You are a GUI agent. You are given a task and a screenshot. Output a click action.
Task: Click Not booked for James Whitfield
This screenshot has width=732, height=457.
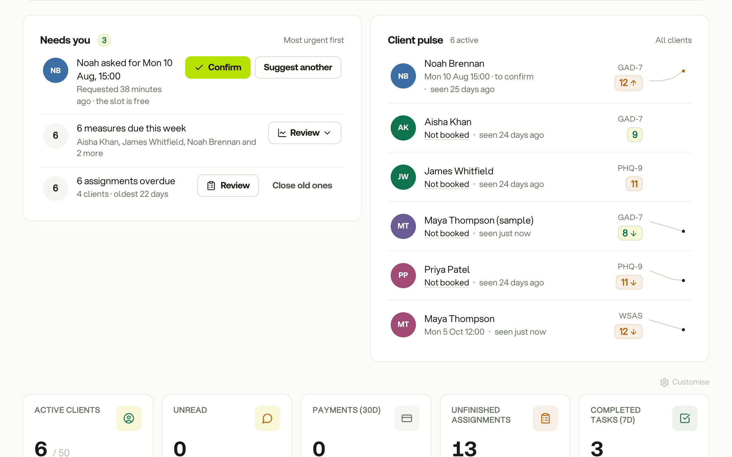447,184
